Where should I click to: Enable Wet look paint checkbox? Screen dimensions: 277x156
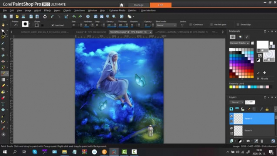pyautogui.click(x=212, y=25)
